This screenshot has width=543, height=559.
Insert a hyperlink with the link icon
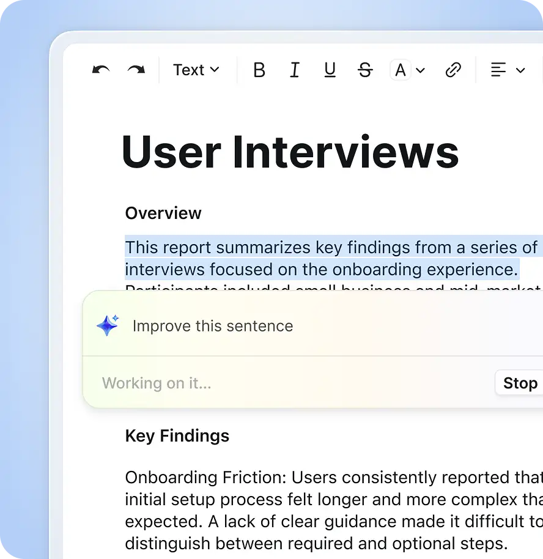click(x=453, y=71)
